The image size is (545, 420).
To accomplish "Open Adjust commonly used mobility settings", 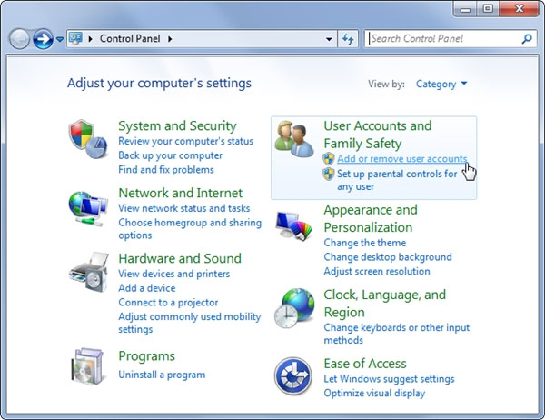I will [x=190, y=323].
